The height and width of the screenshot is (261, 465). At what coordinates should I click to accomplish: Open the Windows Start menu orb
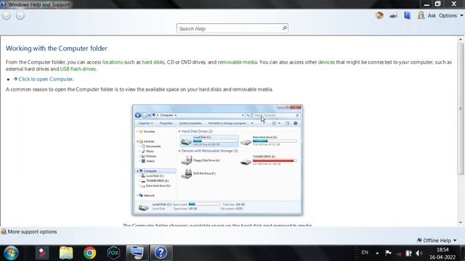[x=11, y=253]
